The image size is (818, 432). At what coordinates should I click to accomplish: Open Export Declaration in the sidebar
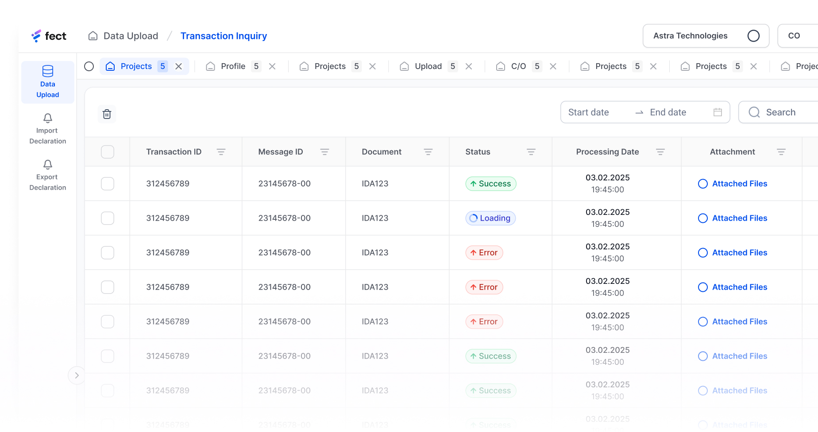tap(48, 176)
